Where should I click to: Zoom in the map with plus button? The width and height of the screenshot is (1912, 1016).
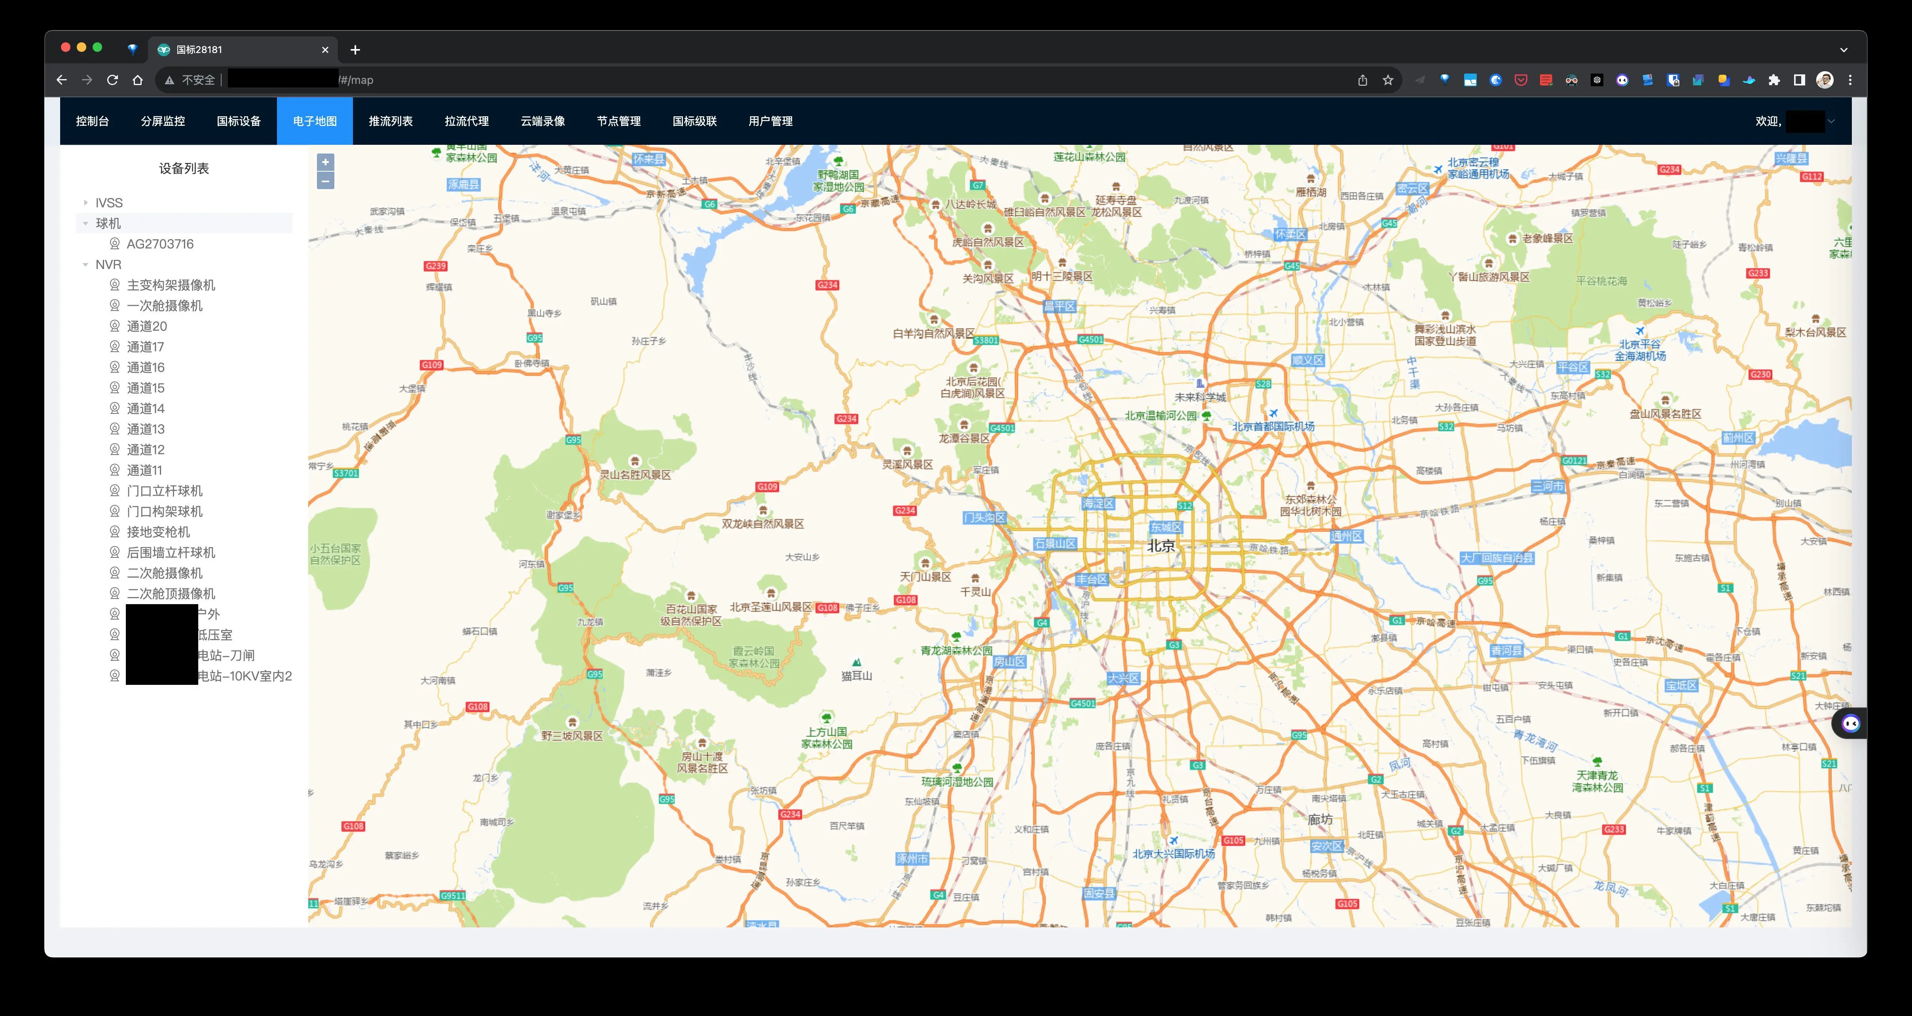(325, 163)
